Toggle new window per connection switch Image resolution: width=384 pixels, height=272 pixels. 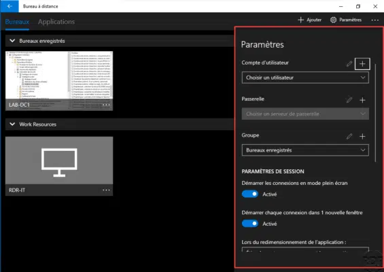click(x=250, y=224)
